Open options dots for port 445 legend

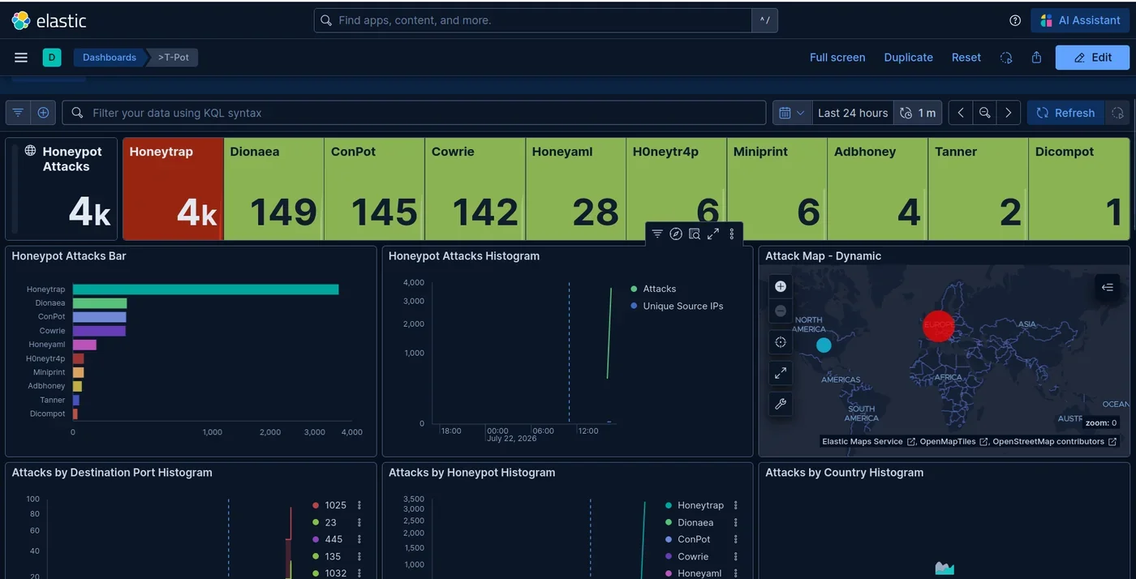(x=359, y=539)
